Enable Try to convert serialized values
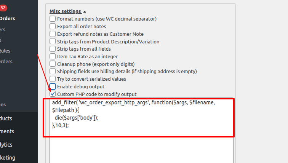 pos(53,79)
